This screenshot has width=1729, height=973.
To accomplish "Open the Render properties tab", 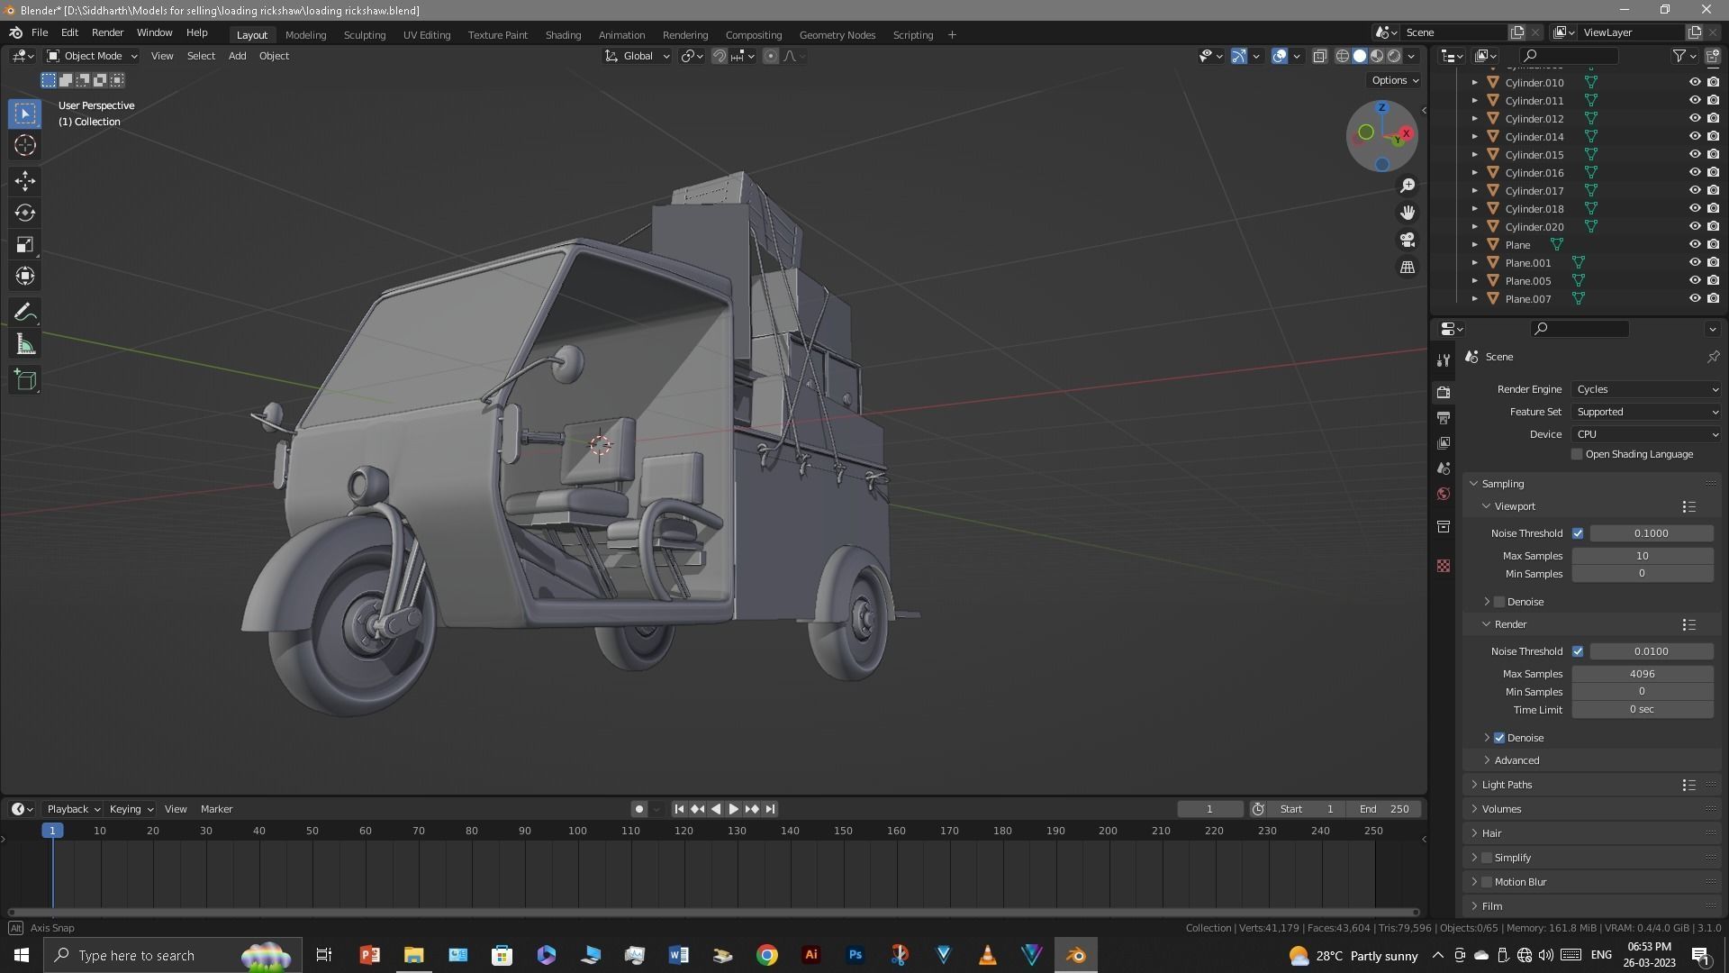I will (1444, 392).
